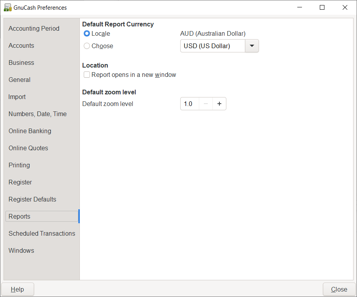The width and height of the screenshot is (357, 297).
Task: Switch to Online Quotes preferences
Action: click(28, 148)
